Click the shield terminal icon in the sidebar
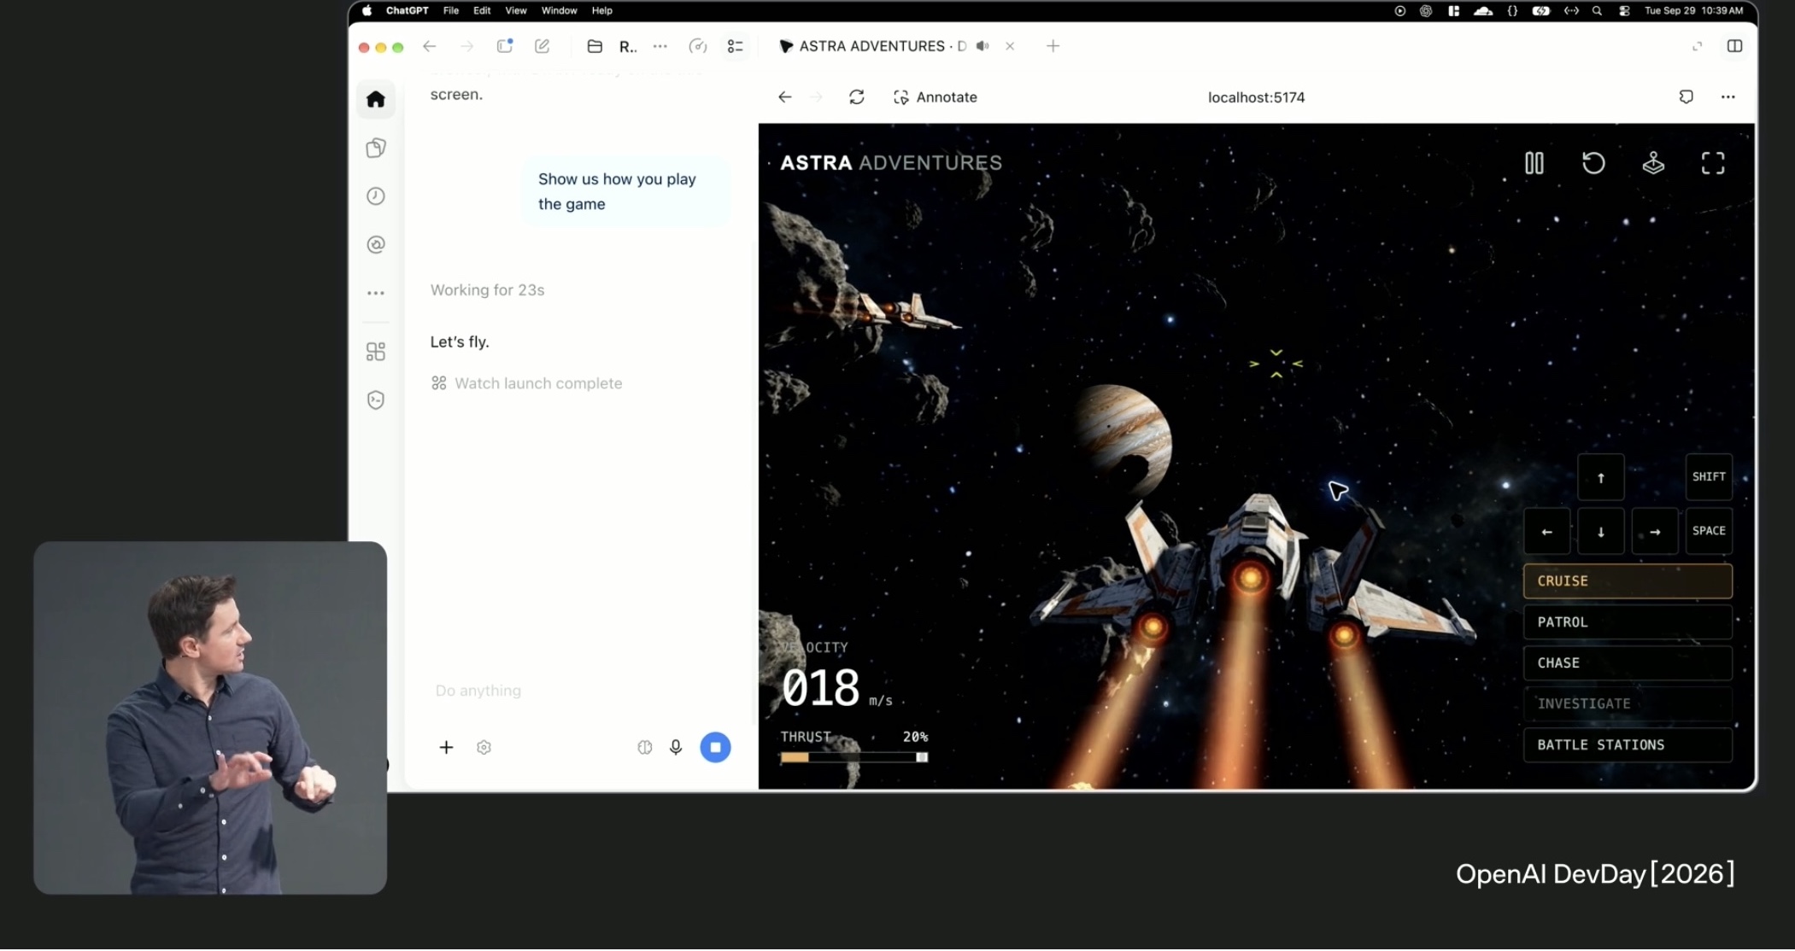The image size is (1795, 951). click(x=376, y=400)
